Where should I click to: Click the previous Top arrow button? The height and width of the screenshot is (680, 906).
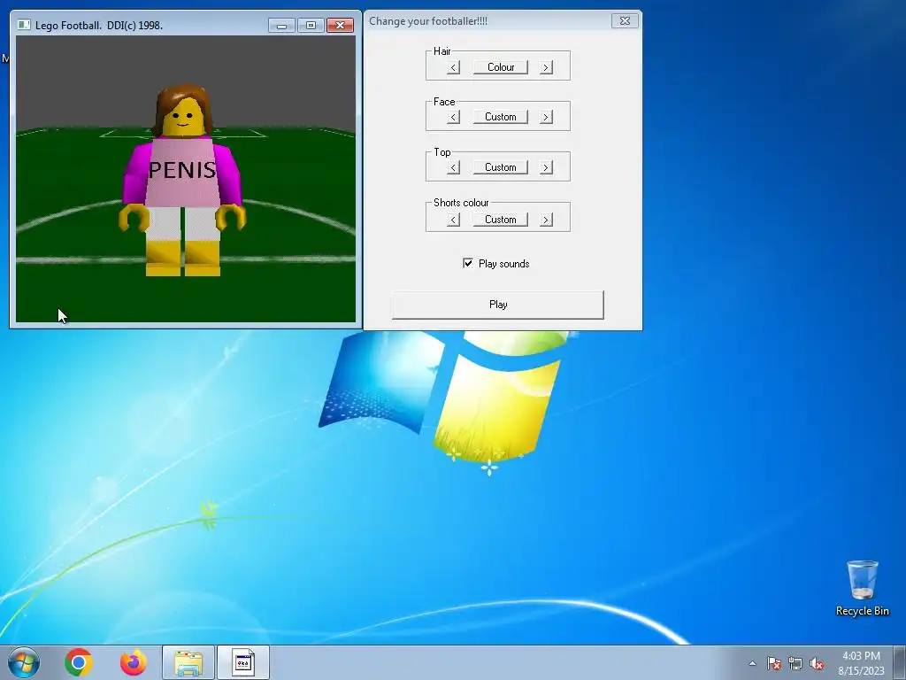click(x=454, y=167)
